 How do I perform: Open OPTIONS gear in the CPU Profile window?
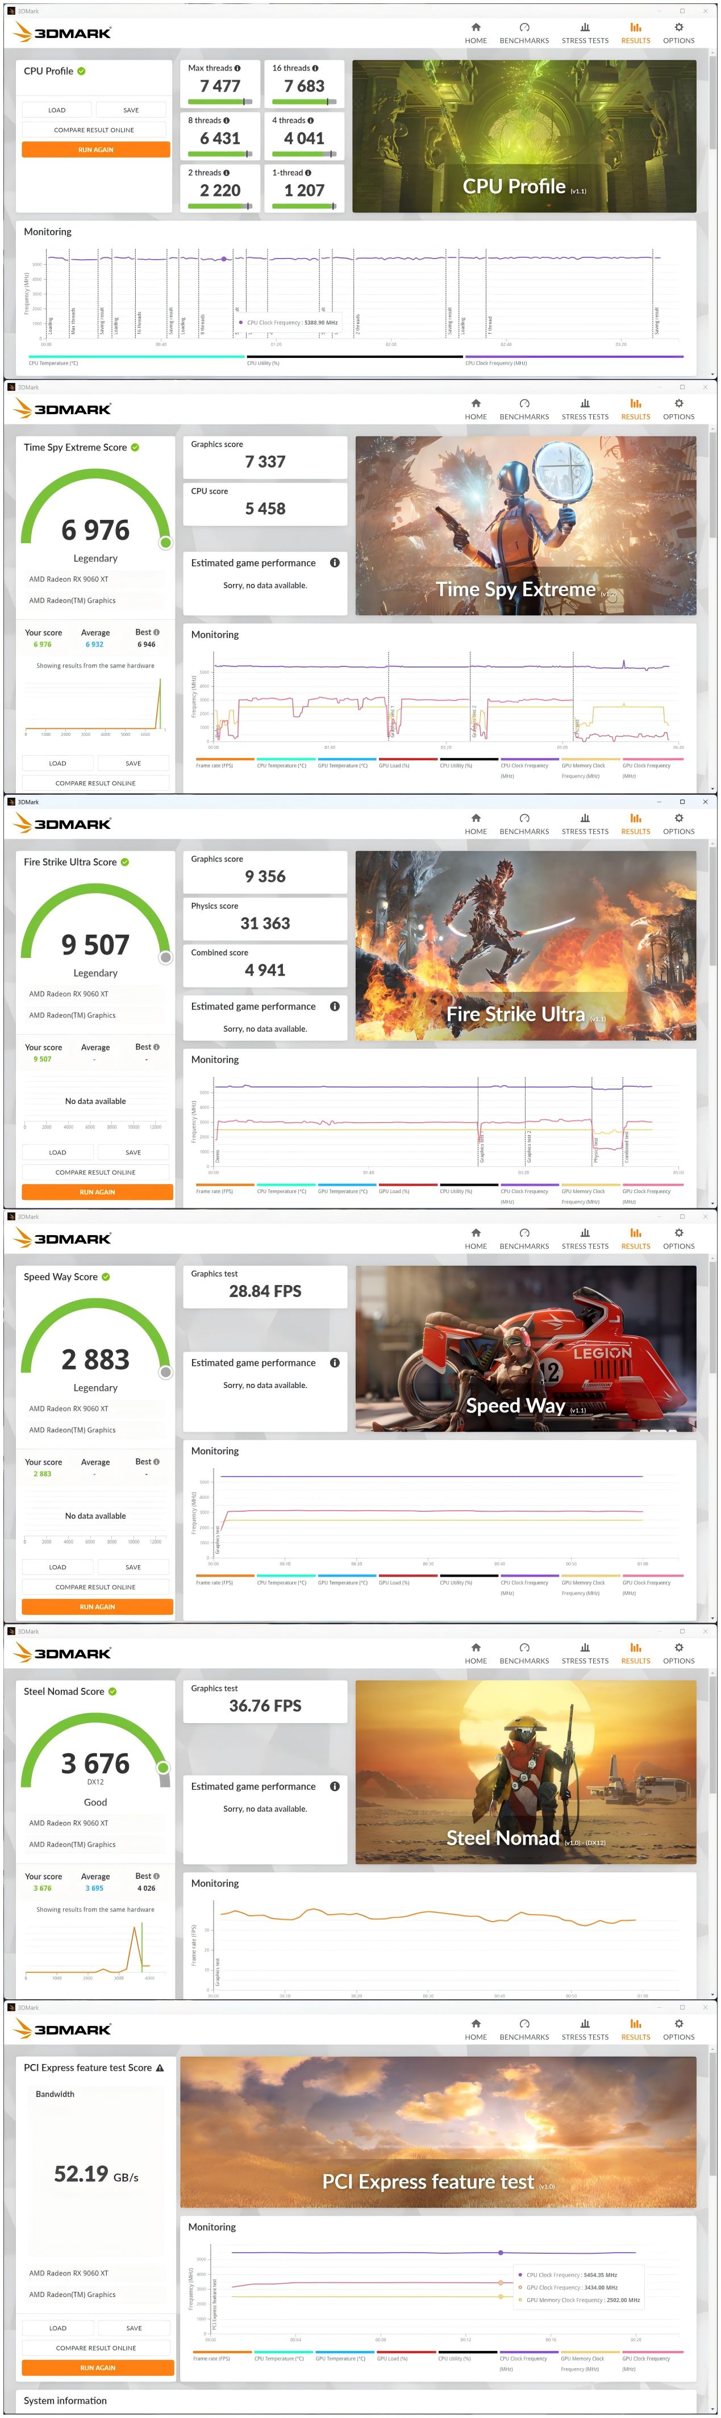679,33
